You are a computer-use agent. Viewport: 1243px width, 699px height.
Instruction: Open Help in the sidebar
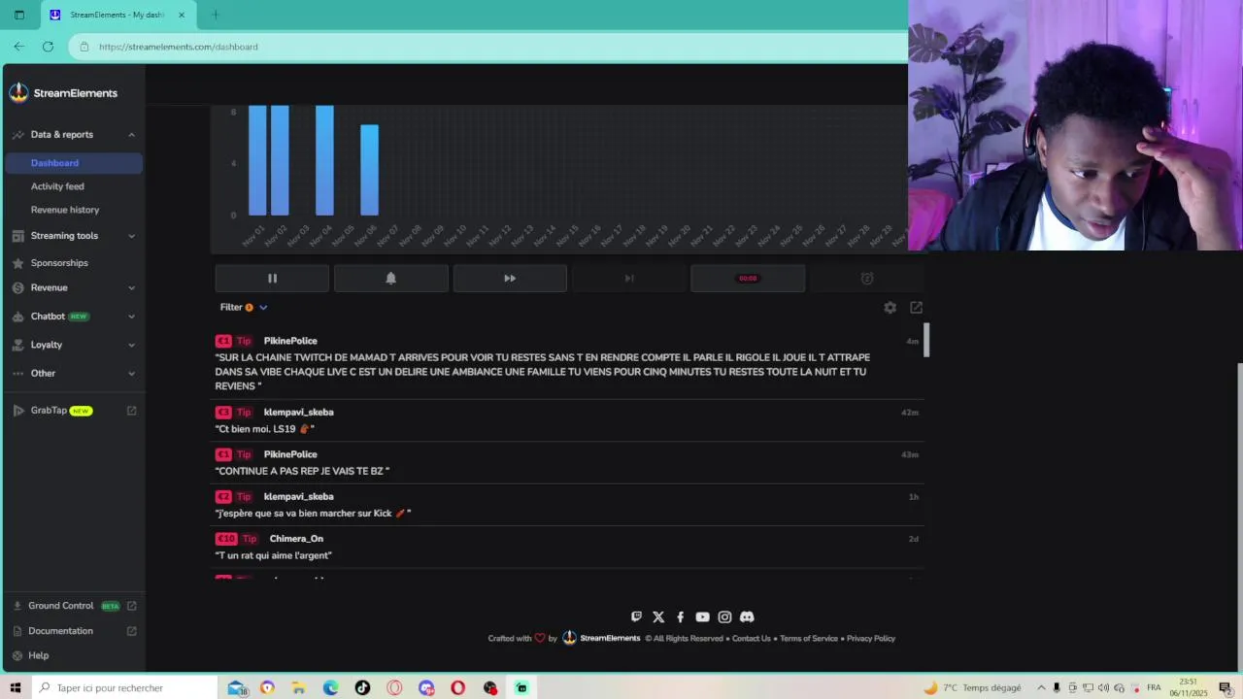39,655
